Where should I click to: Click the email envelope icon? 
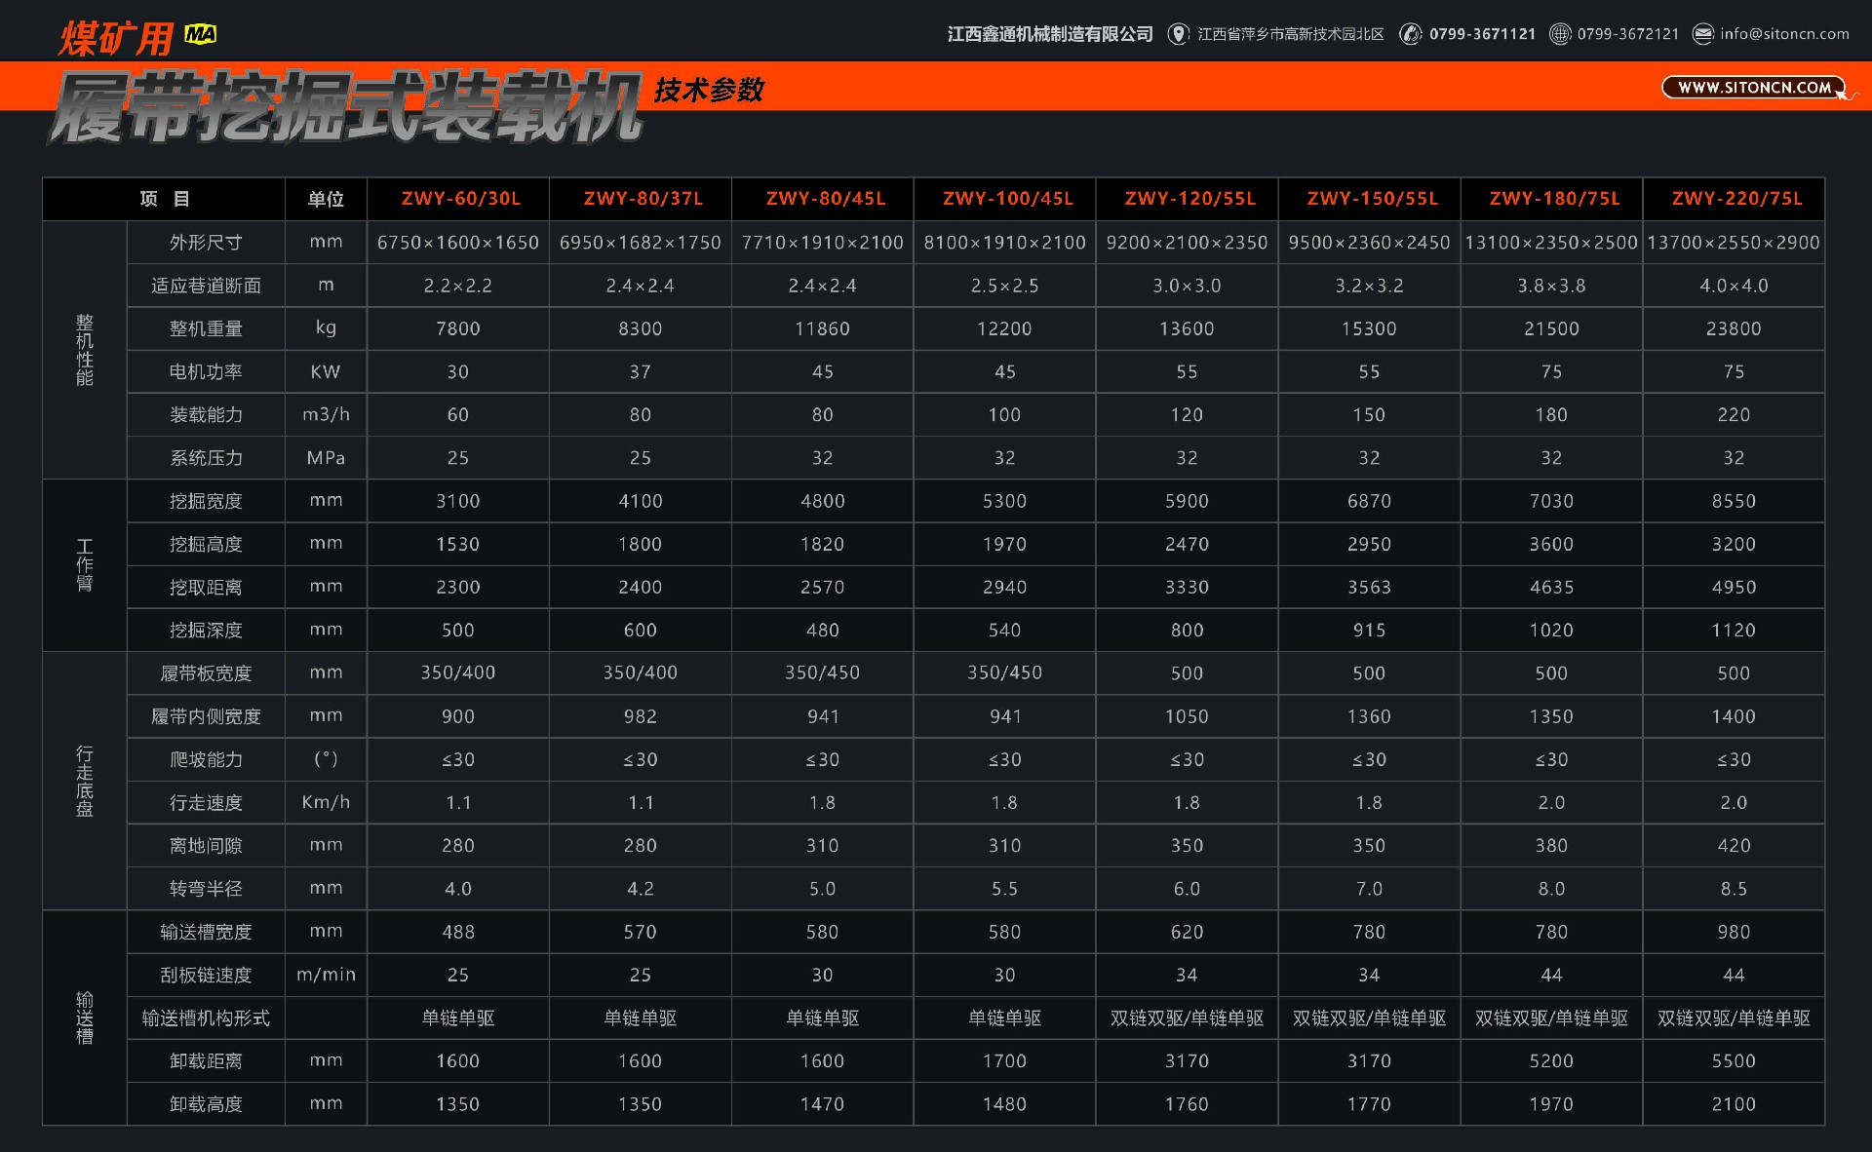[x=1702, y=34]
